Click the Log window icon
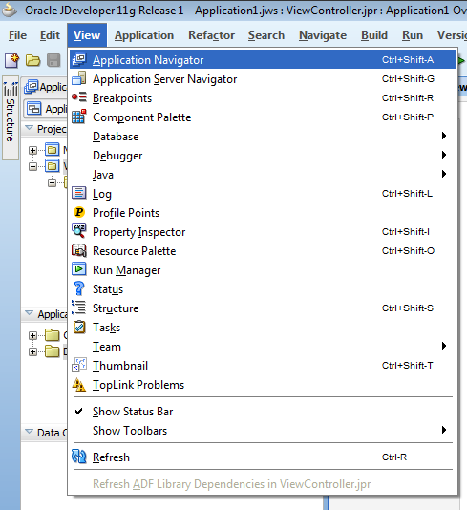The image size is (467, 510). 79,193
